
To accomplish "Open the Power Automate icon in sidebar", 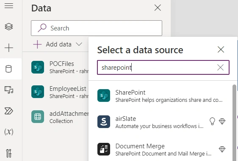I will (9, 111).
